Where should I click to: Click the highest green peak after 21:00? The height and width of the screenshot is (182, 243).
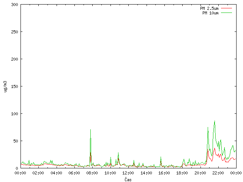[215, 121]
